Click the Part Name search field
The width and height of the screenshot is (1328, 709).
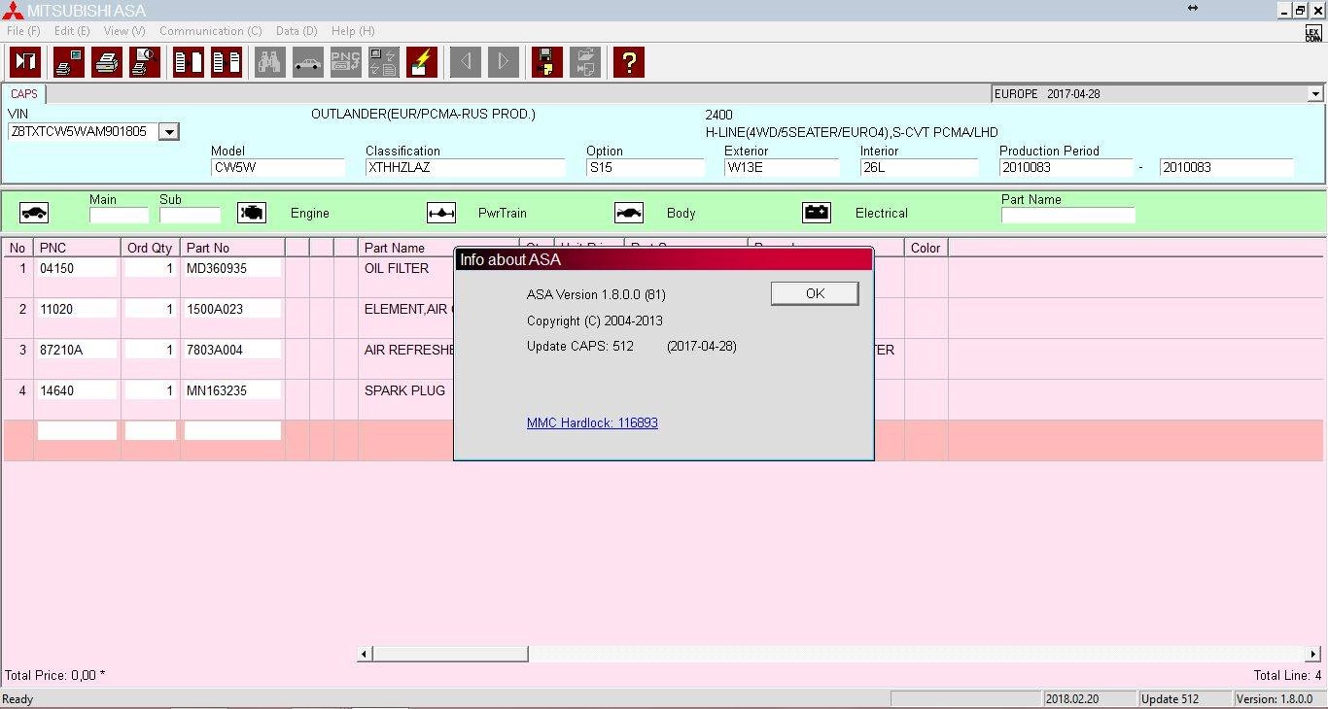point(1068,215)
